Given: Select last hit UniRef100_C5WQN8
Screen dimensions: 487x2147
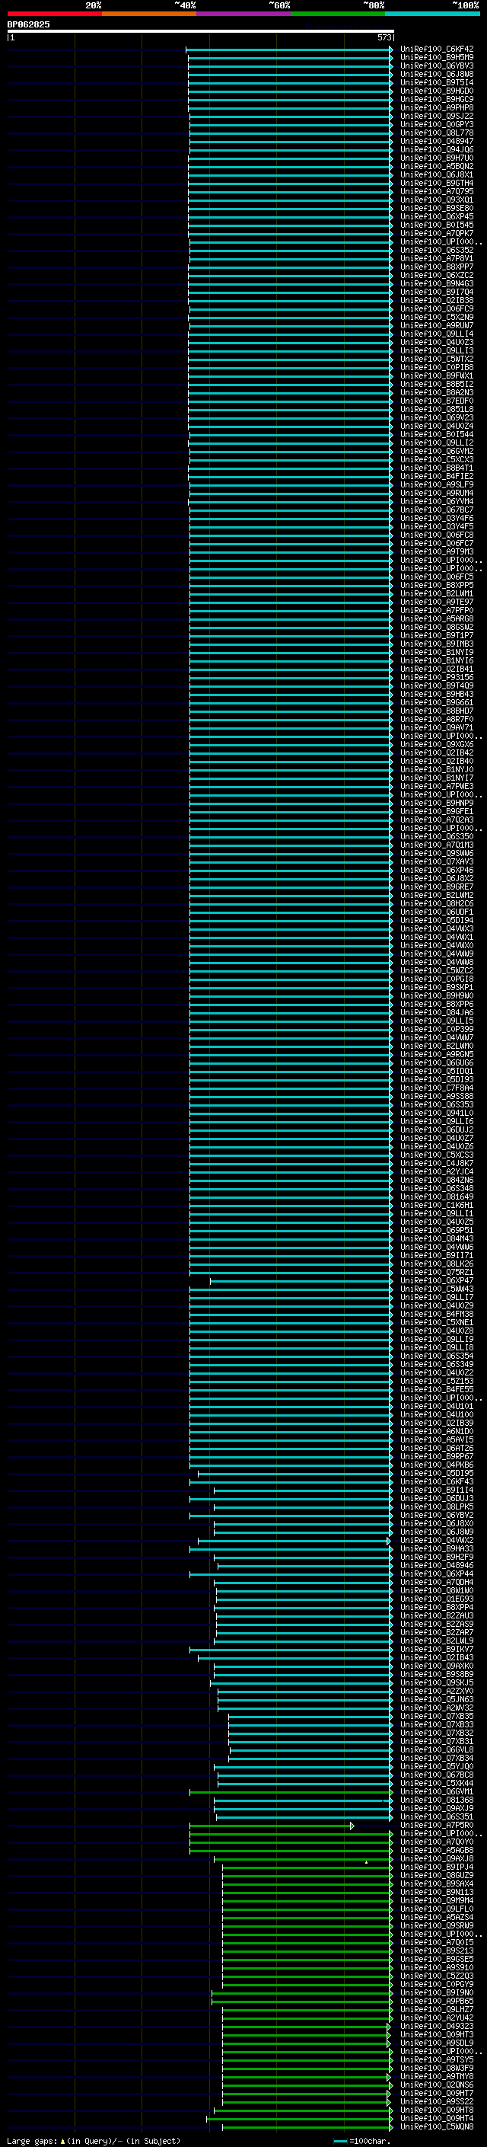Looking at the screenshot, I should pyautogui.click(x=437, y=2126).
